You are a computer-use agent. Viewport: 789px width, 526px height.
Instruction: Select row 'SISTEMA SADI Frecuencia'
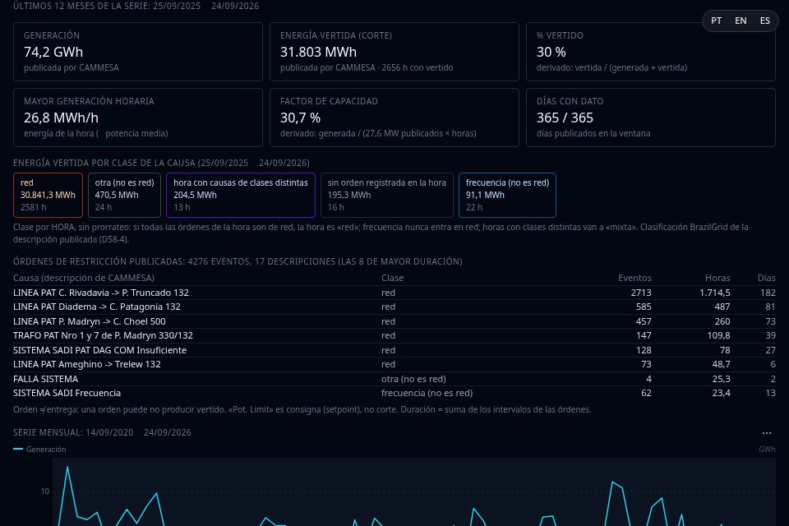click(x=394, y=393)
